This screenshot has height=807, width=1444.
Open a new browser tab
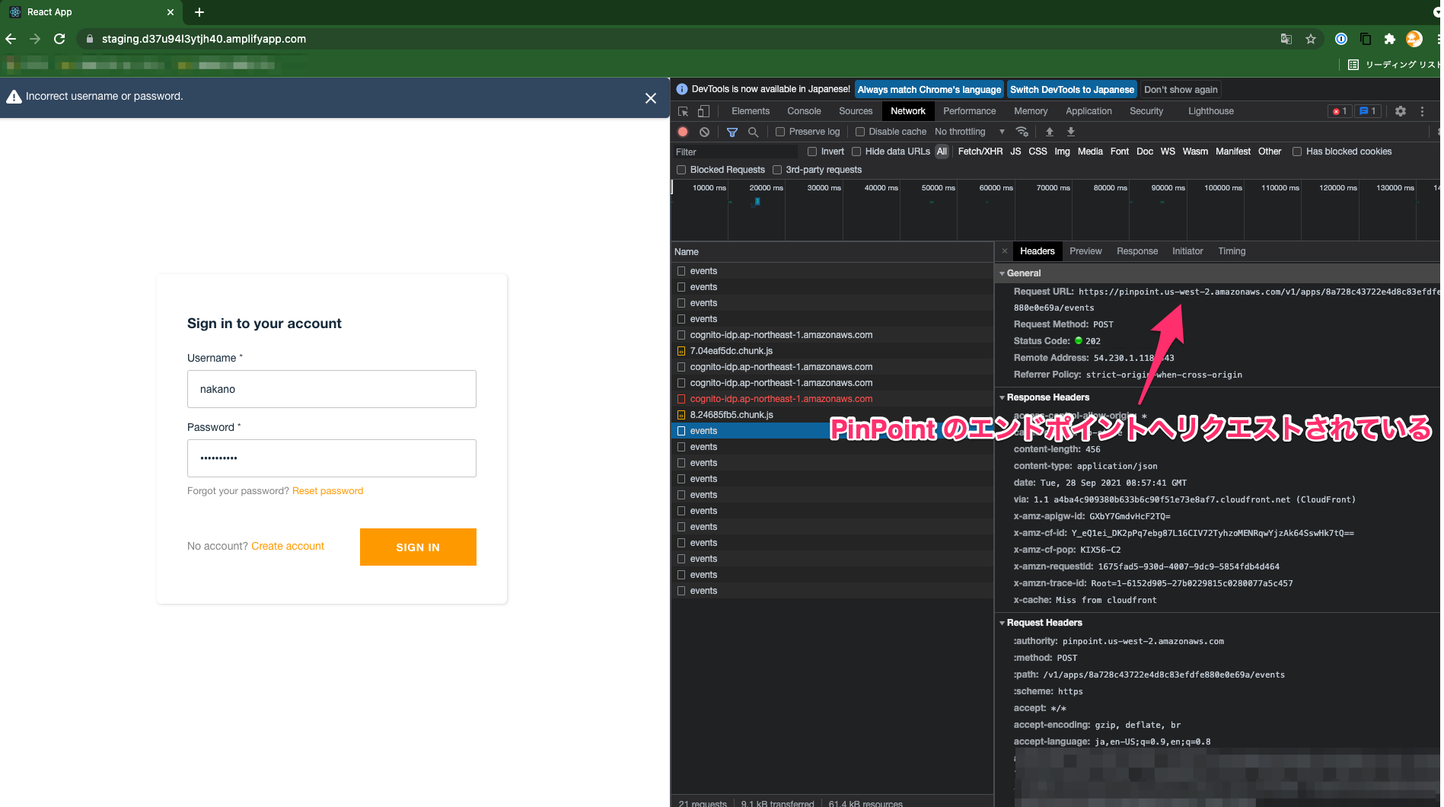pos(199,12)
